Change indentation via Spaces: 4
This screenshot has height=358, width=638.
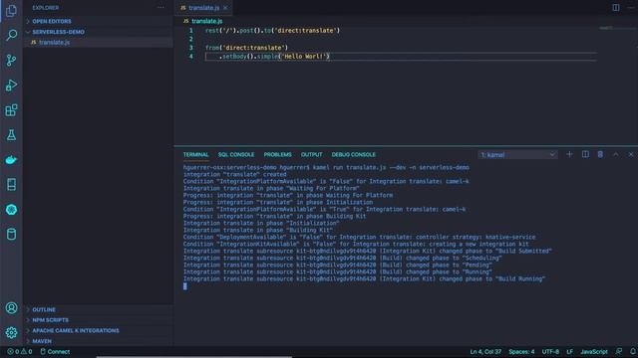pyautogui.click(x=521, y=351)
